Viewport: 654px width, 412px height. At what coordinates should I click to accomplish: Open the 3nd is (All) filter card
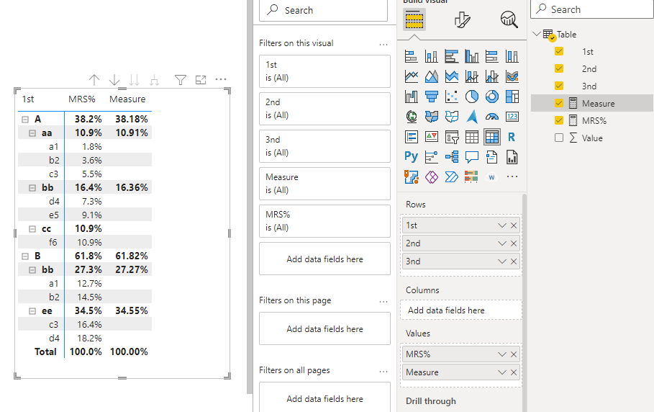(324, 146)
